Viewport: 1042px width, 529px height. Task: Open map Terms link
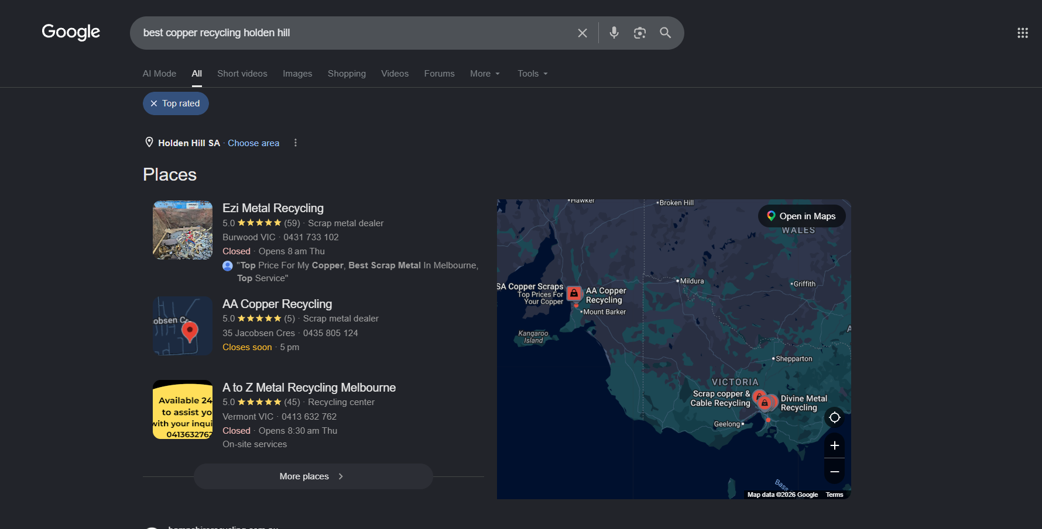834,495
